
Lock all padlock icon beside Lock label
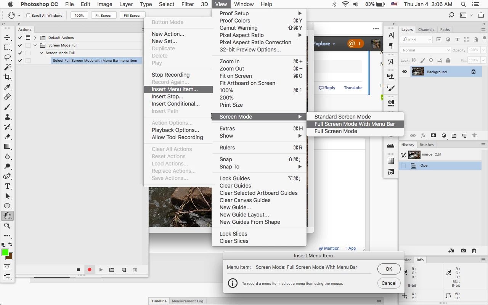pyautogui.click(x=448, y=60)
